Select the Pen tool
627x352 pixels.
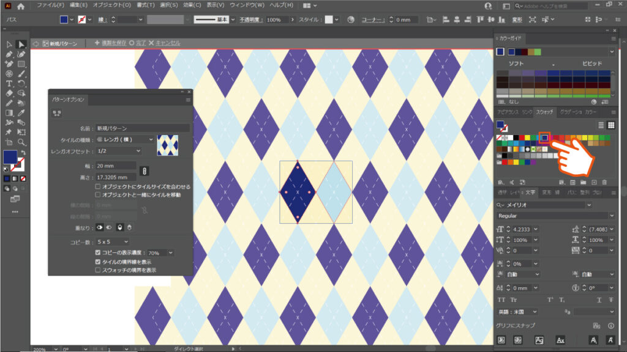9,54
